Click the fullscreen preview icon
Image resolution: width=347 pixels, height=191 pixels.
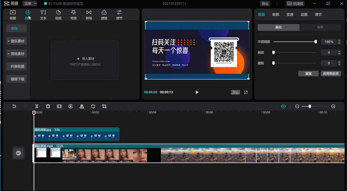[x=246, y=92]
